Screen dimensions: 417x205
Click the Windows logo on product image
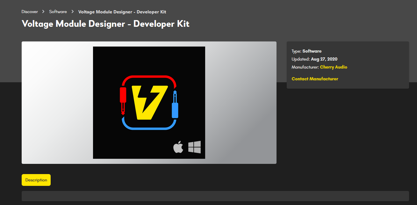tap(195, 147)
